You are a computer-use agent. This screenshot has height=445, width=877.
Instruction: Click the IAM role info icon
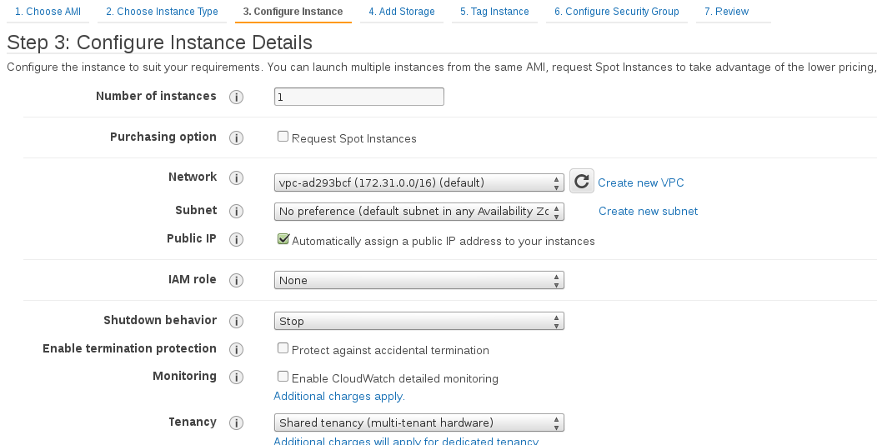tap(236, 281)
